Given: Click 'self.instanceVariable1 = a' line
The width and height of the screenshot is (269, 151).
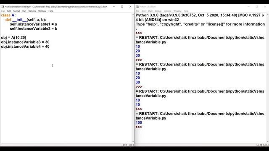Looking at the screenshot, I should 34,24.
